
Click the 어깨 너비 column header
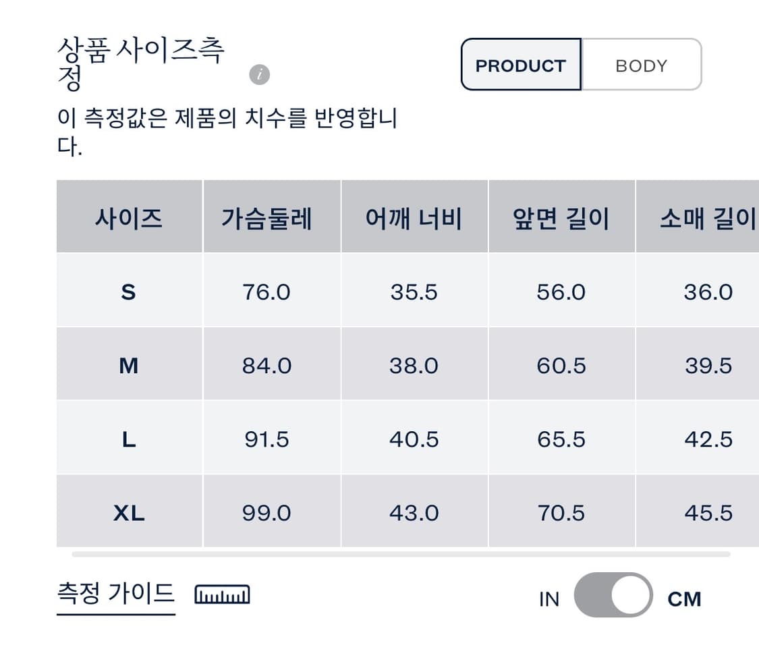point(414,217)
